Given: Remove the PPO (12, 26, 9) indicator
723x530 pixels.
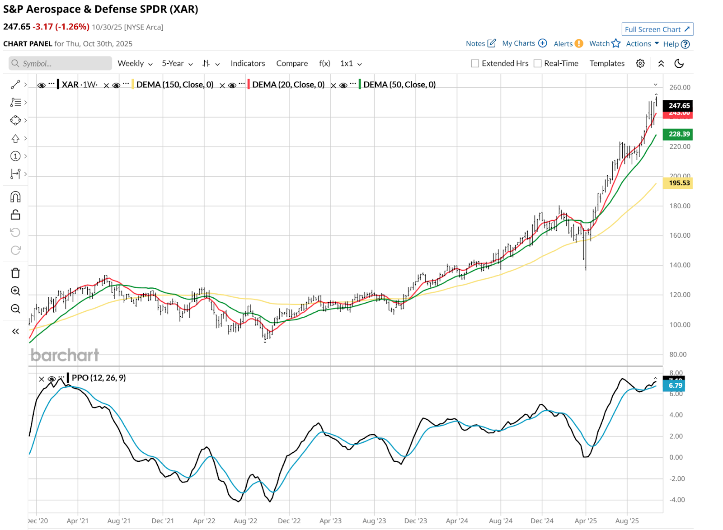Looking at the screenshot, I should (42, 379).
